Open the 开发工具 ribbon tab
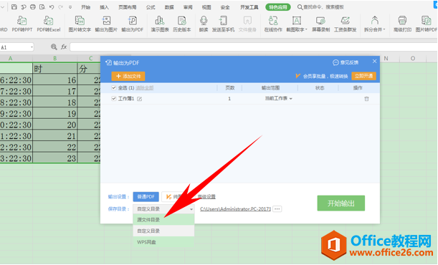The width and height of the screenshot is (438, 265). [249, 7]
